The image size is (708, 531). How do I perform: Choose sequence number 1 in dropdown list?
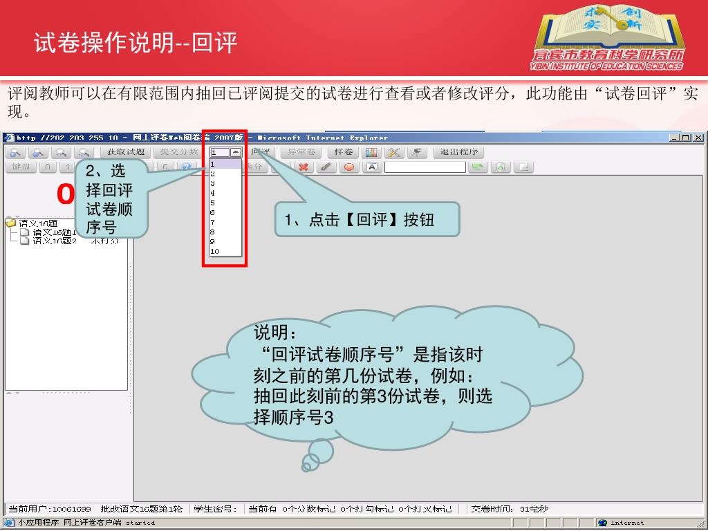point(225,165)
